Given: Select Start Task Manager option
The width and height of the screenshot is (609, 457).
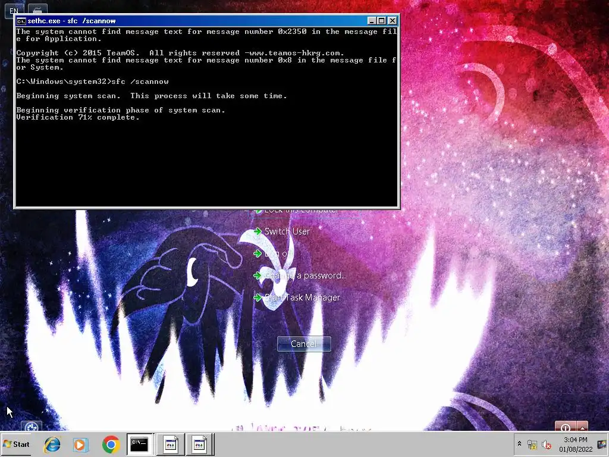Looking at the screenshot, I should tap(297, 298).
